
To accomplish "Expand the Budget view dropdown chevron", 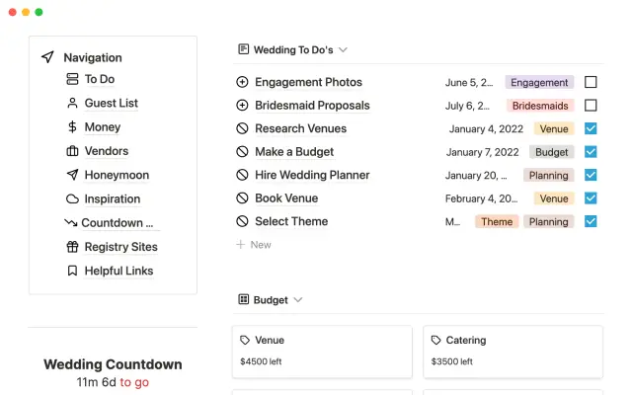I will [x=298, y=300].
